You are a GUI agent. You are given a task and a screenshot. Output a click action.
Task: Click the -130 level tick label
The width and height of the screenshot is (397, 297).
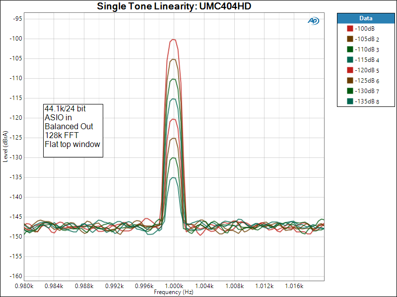click(16, 157)
